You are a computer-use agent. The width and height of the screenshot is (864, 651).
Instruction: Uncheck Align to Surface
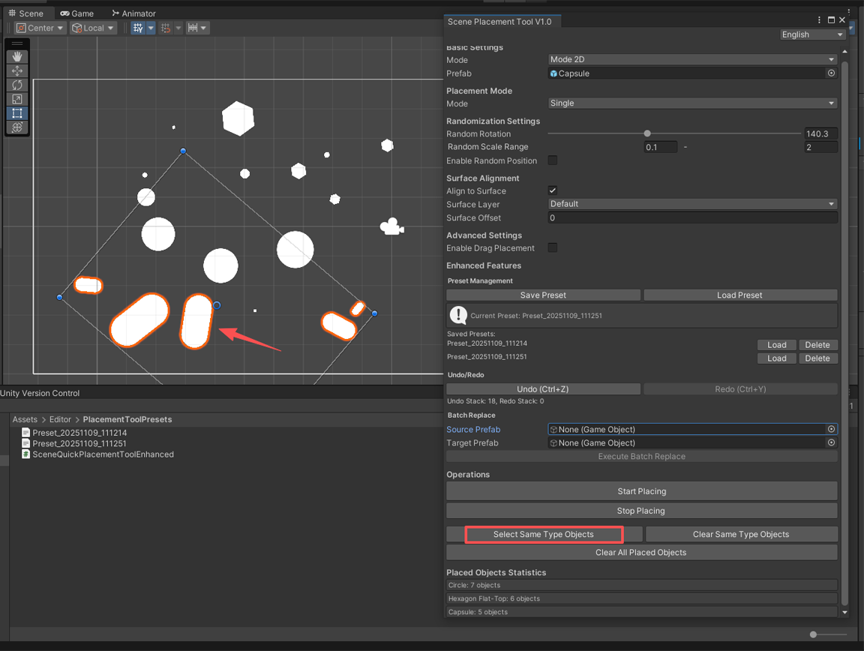click(553, 190)
